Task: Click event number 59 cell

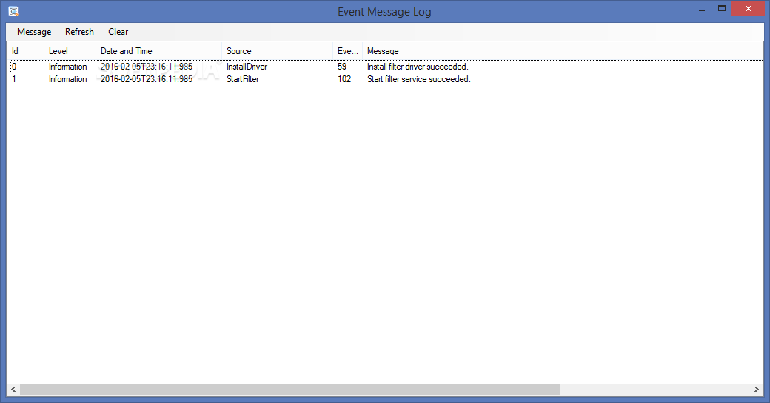Action: 342,67
